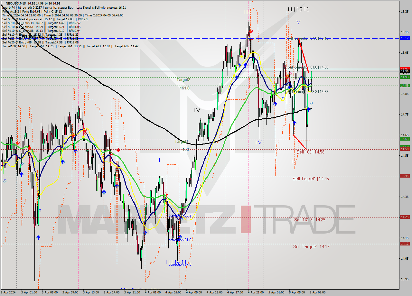Click the 'I I I 15.12' wave label

[x=298, y=10]
